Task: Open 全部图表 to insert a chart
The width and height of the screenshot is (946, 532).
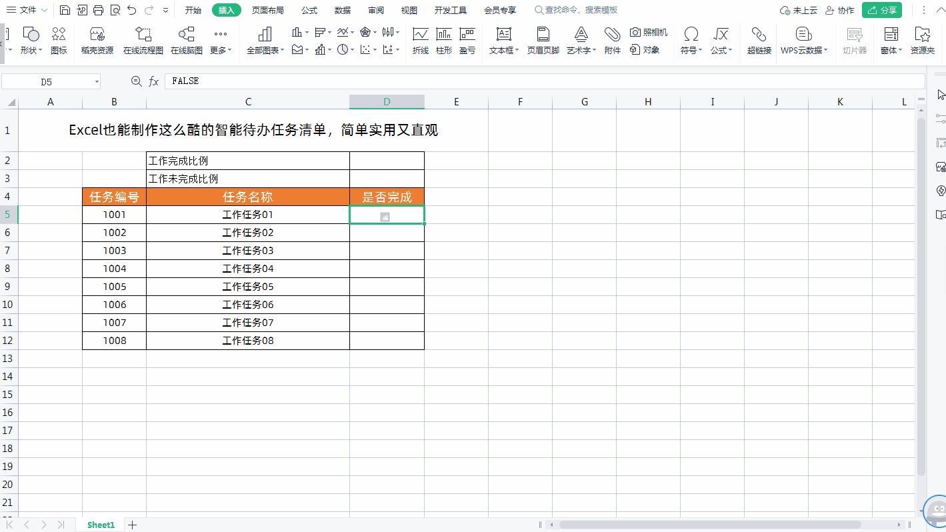Action: pos(264,40)
